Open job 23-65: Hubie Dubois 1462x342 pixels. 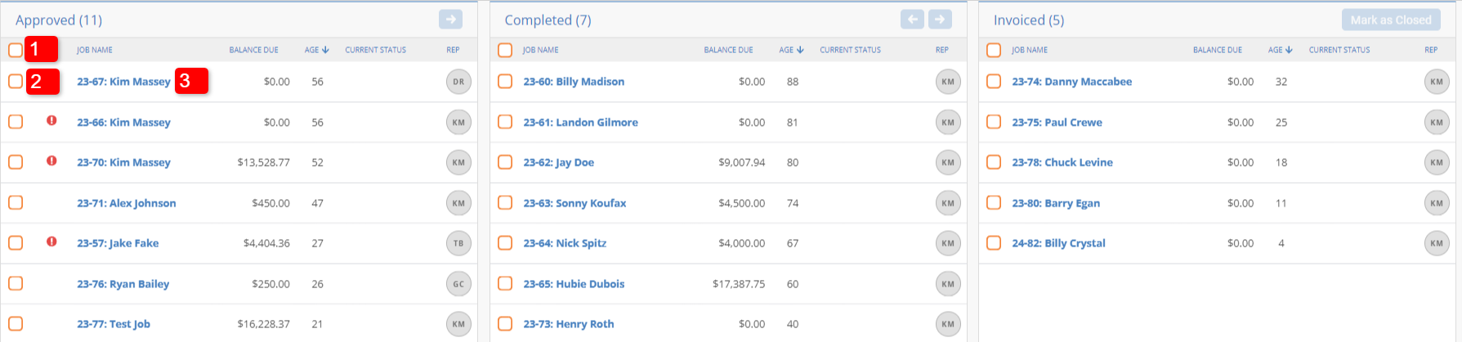pos(574,284)
